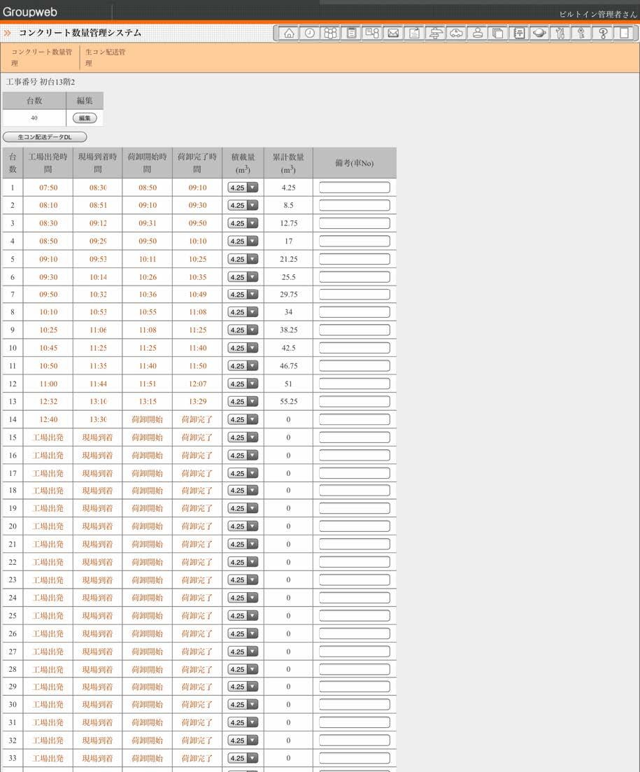Viewport: 640px width, 772px height.
Task: Click the door logout icon
Action: [625, 33]
